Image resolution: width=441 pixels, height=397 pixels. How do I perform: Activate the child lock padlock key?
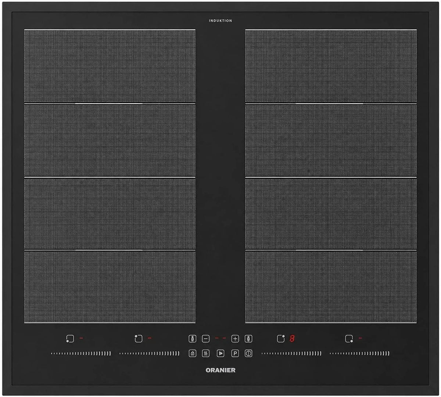coord(193,354)
